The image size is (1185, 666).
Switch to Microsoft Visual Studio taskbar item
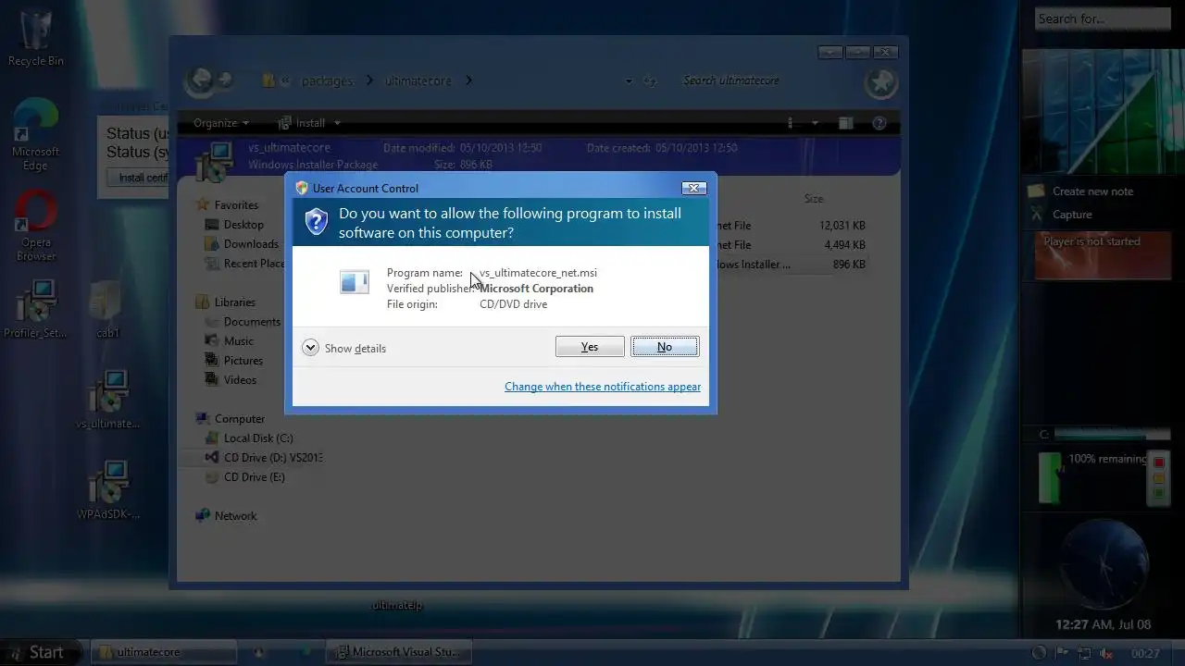[400, 652]
